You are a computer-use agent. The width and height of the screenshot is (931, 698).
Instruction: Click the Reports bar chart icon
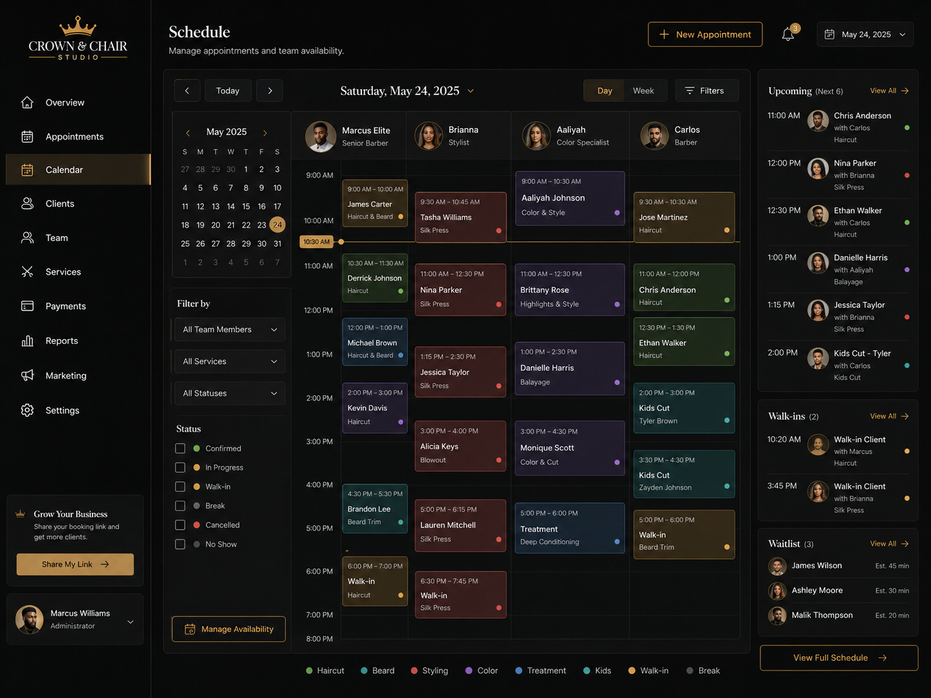[27, 341]
